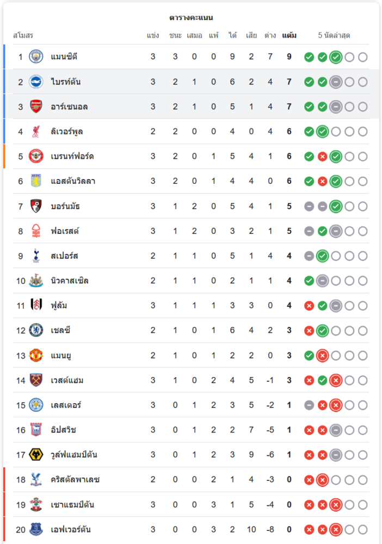Image resolution: width=382 pixels, height=544 pixels.
Task: Click Southampton's first loss result icon
Action: [x=309, y=504]
